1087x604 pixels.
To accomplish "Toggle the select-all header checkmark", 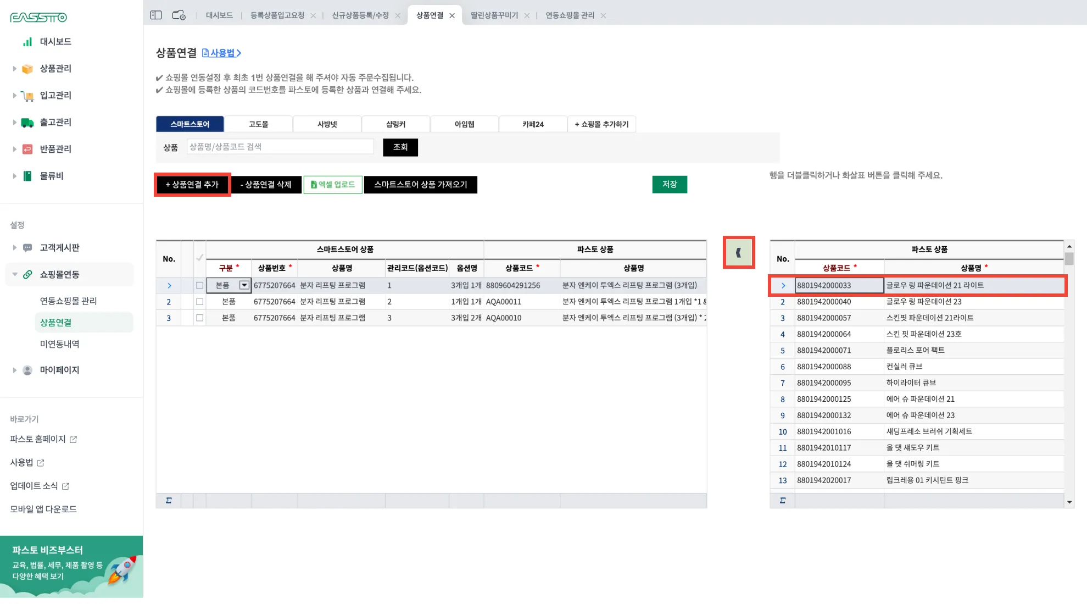I will click(x=199, y=258).
